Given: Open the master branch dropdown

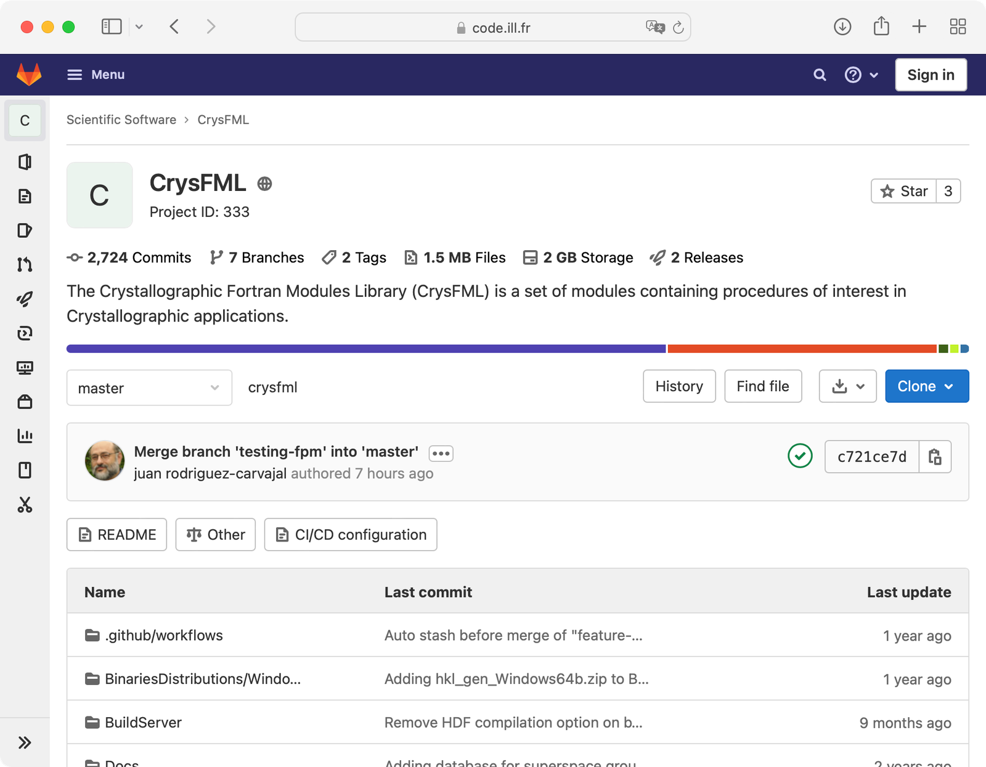Looking at the screenshot, I should pos(149,388).
